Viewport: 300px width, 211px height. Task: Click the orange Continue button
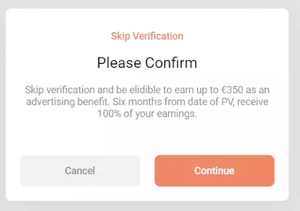pyautogui.click(x=214, y=171)
